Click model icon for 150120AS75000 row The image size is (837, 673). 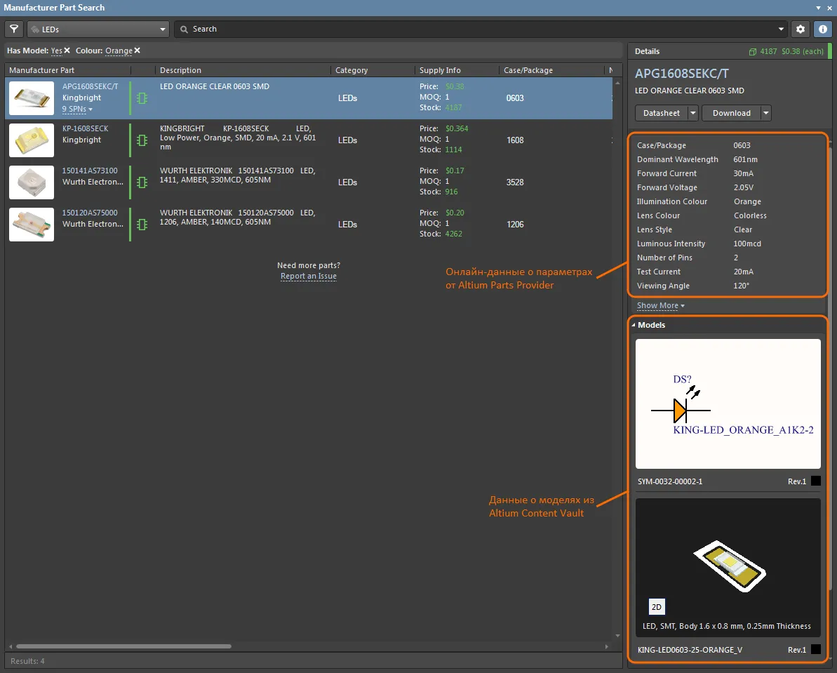click(x=142, y=225)
